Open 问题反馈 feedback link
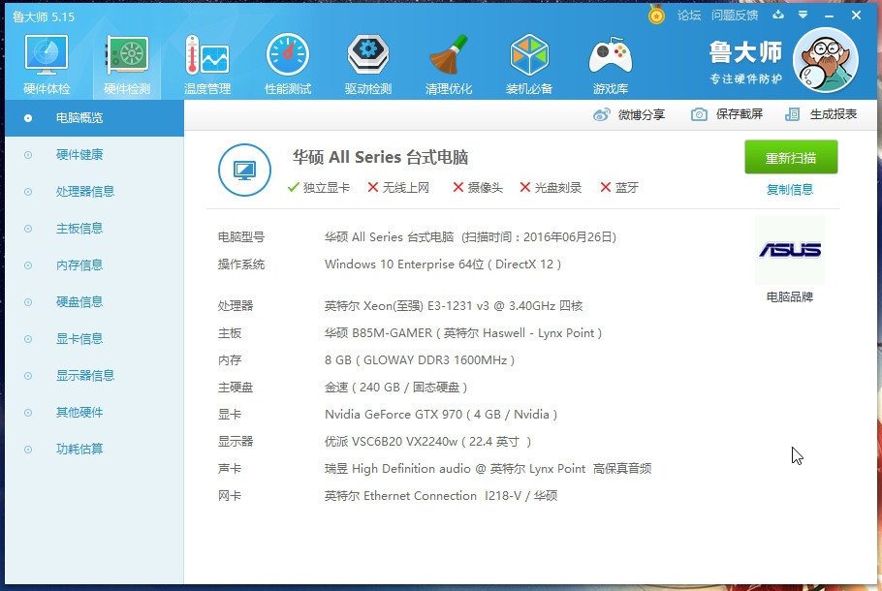882x591 pixels. pyautogui.click(x=735, y=16)
